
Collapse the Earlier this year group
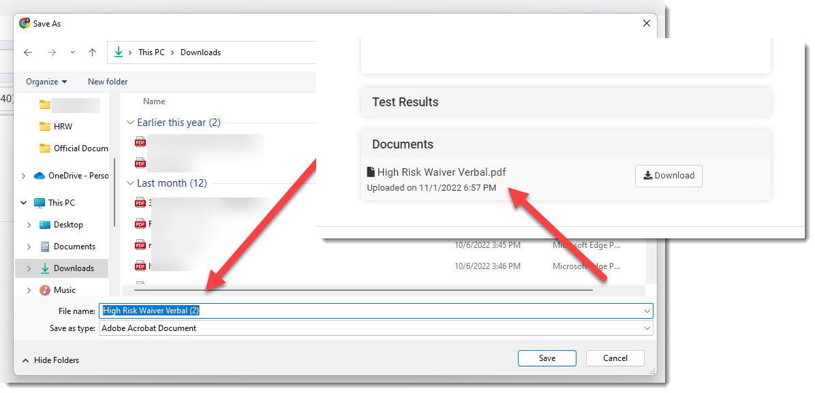[x=131, y=123]
